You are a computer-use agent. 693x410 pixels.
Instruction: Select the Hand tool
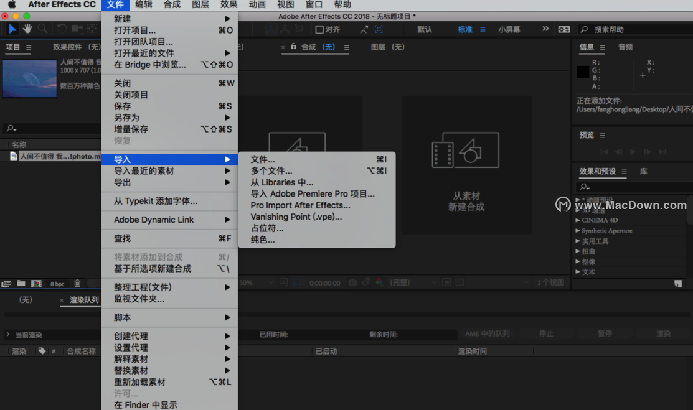[27, 29]
